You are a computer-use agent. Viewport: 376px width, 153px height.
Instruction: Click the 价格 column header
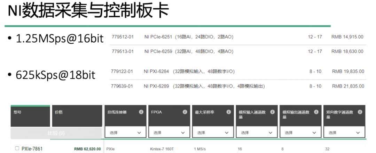coord(77,116)
